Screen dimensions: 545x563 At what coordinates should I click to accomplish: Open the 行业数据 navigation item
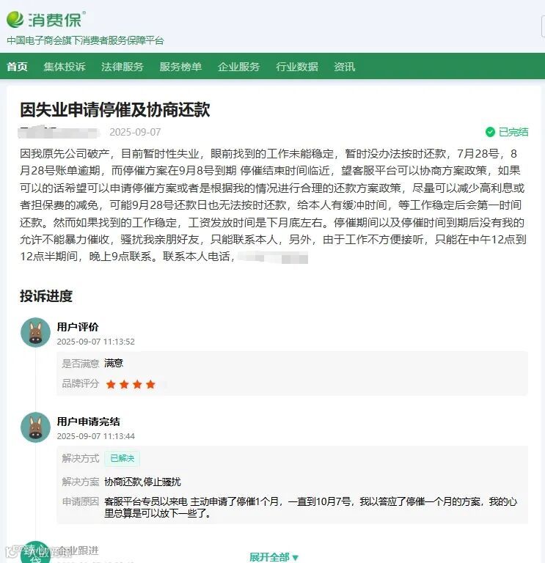click(297, 67)
